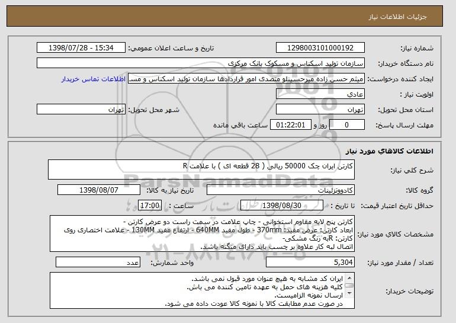The image size is (456, 323).
Task: Click the label شماره نیاز
Action: tap(417, 49)
